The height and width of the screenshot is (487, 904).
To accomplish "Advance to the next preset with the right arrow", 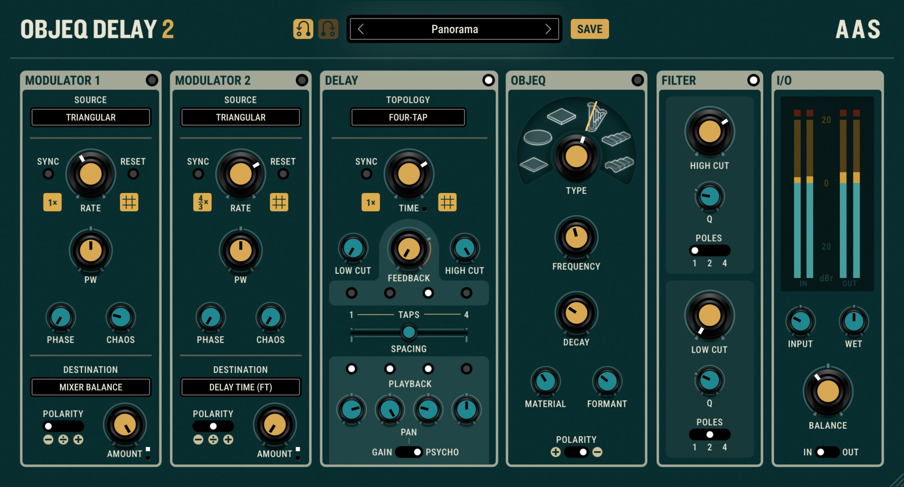I will (x=548, y=29).
